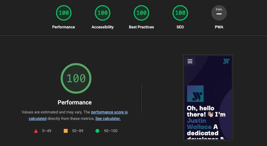This screenshot has height=146, width=267.
Task: Click the SEO score gauge
Action: (x=180, y=13)
